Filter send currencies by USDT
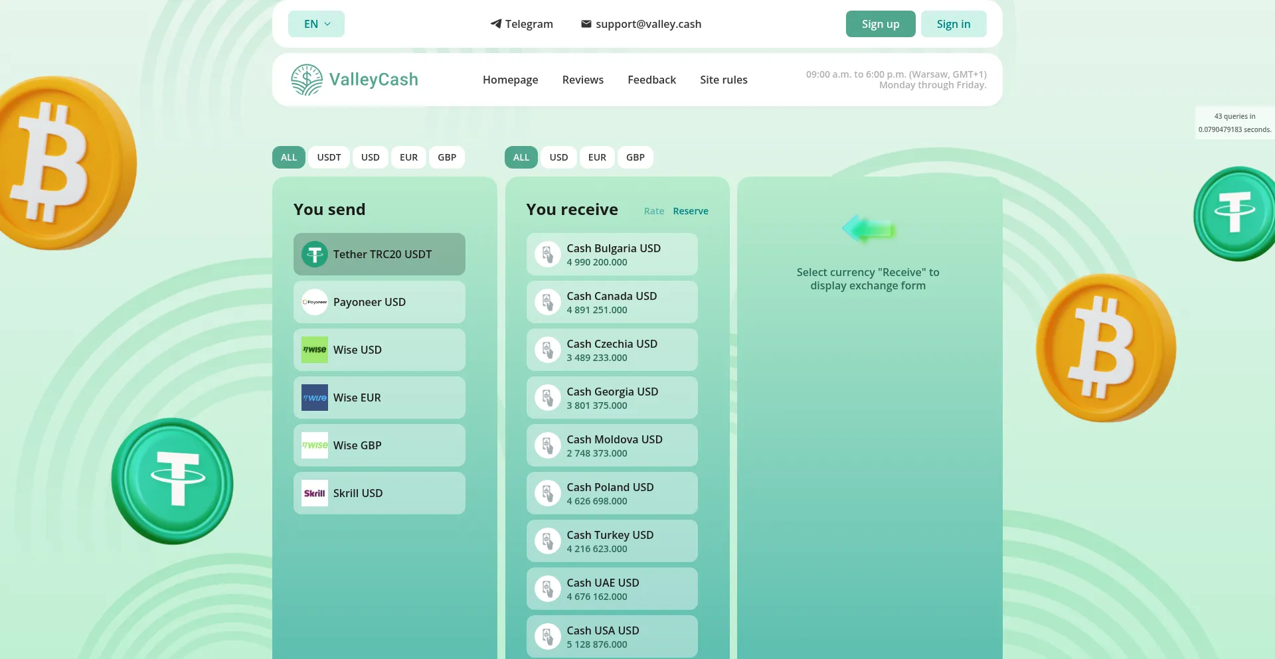1275x659 pixels. (x=329, y=157)
